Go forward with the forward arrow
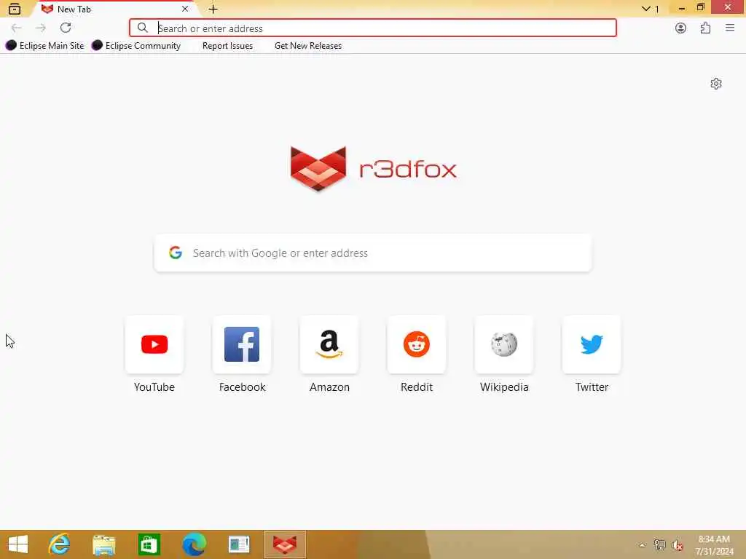This screenshot has width=746, height=559. click(x=41, y=28)
